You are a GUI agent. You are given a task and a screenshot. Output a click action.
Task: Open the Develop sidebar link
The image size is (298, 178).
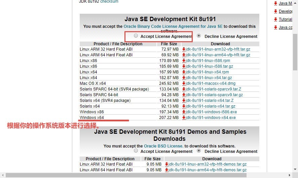click(x=286, y=11)
